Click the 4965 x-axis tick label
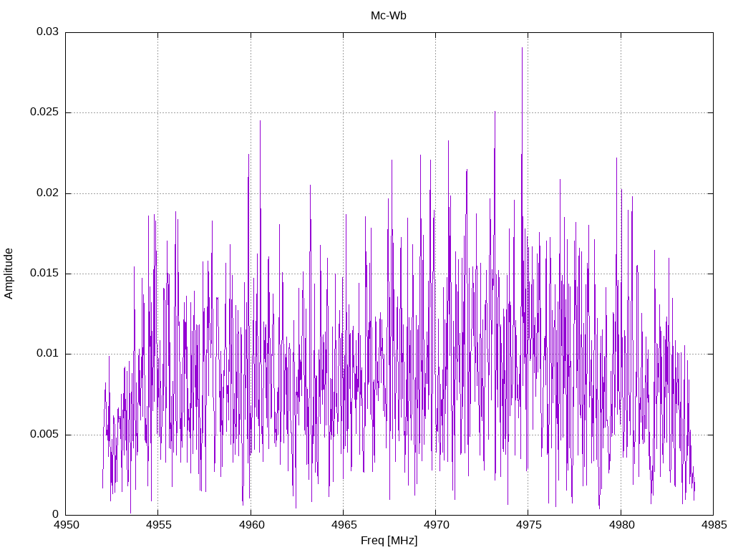This screenshot has width=733, height=550. point(344,525)
